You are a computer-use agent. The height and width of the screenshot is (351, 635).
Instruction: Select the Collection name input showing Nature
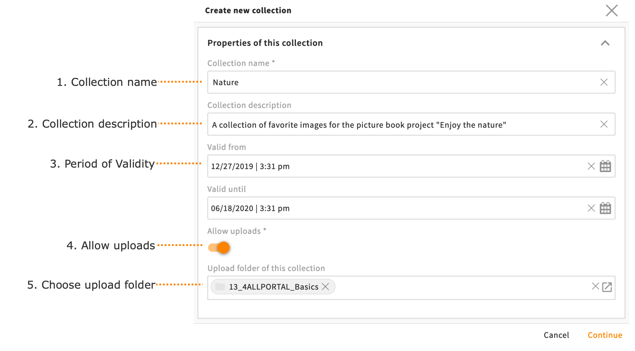coord(388,82)
